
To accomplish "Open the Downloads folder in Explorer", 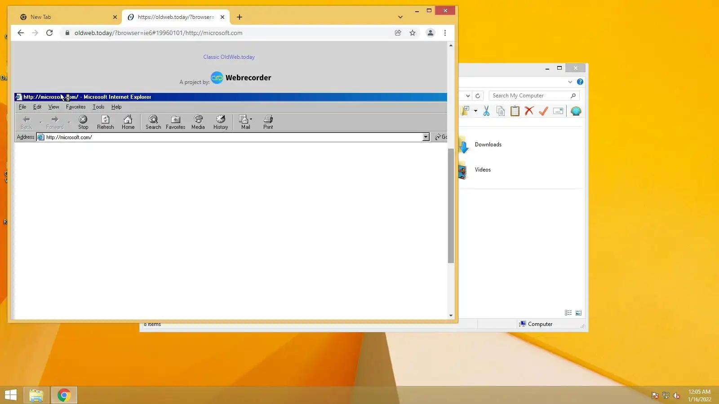I will pos(488,145).
